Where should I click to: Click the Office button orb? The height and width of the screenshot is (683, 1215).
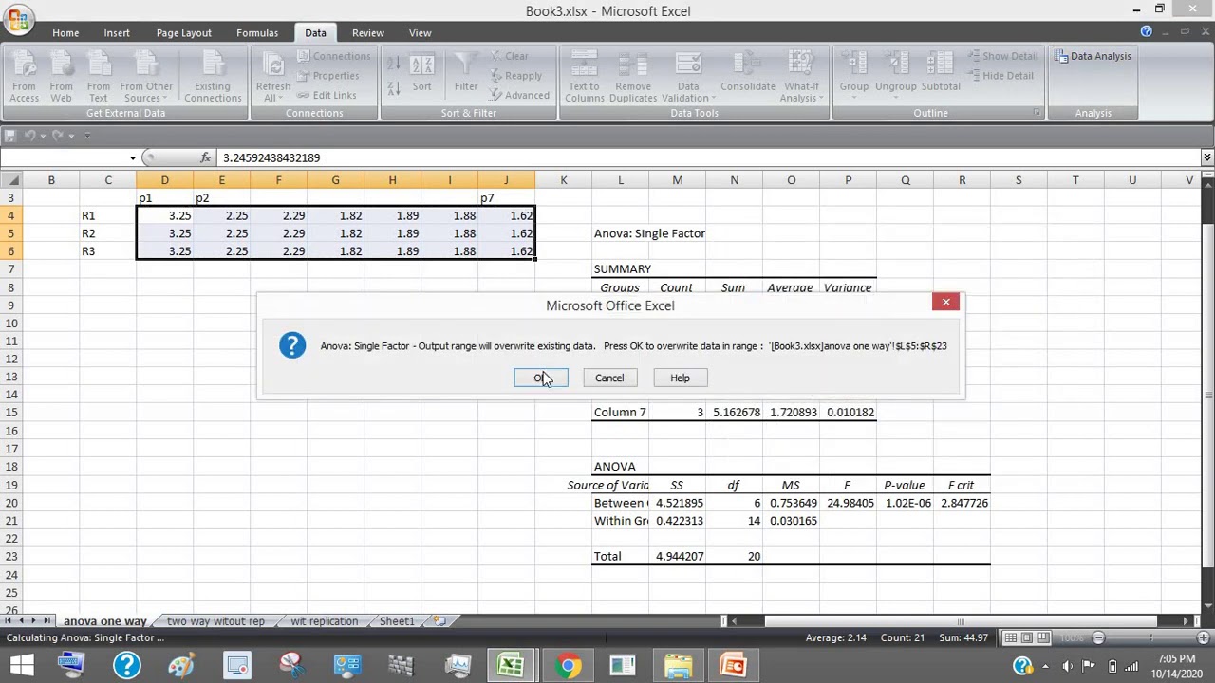18,21
